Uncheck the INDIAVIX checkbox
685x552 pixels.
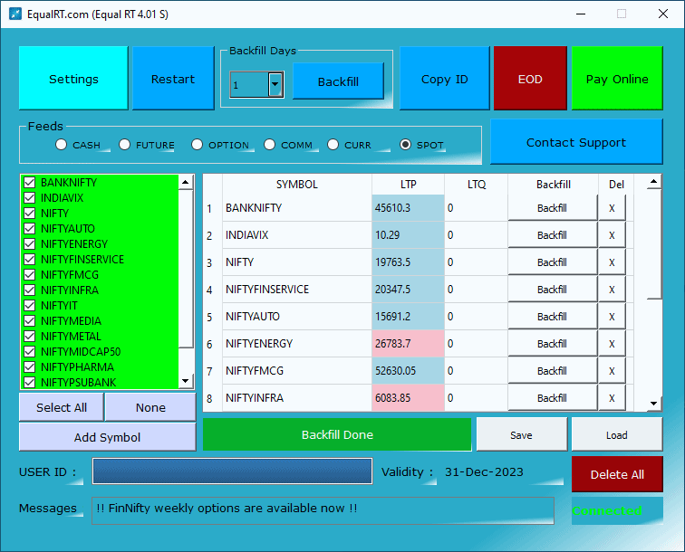[x=30, y=197]
